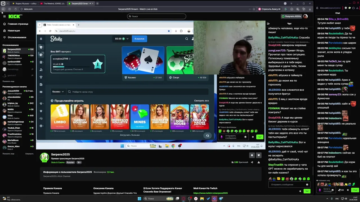Viewport: 360px width, 202px height.
Task: Open File Explorer on the taskbar
Action: 202,199
